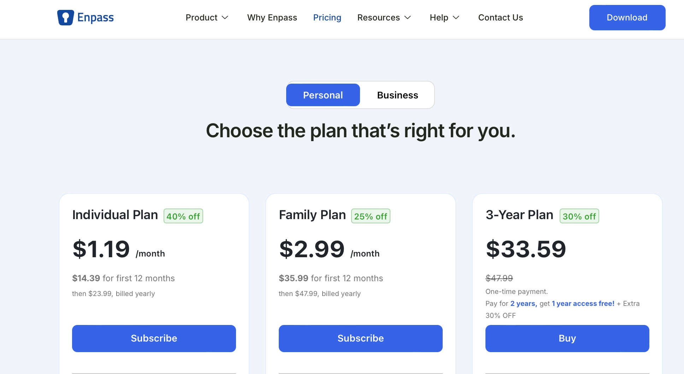This screenshot has height=374, width=684.
Task: Open the Resources dropdown
Action: point(378,18)
